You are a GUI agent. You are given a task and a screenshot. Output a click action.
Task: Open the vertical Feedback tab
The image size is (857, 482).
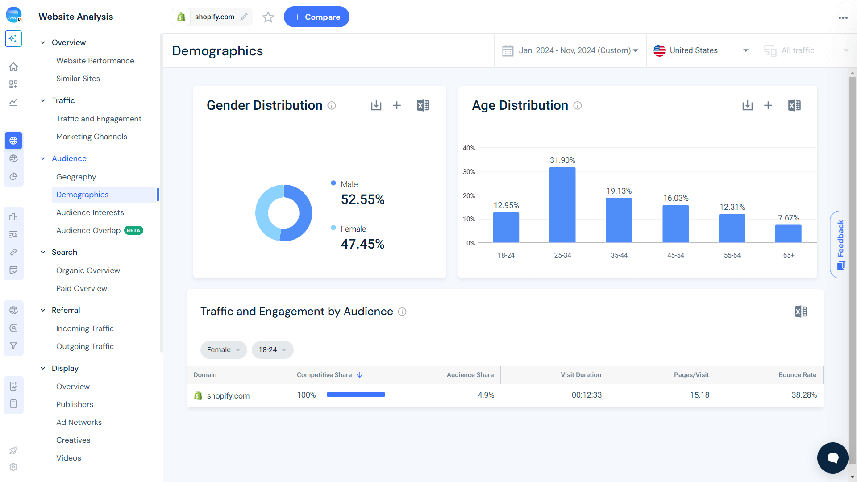840,244
